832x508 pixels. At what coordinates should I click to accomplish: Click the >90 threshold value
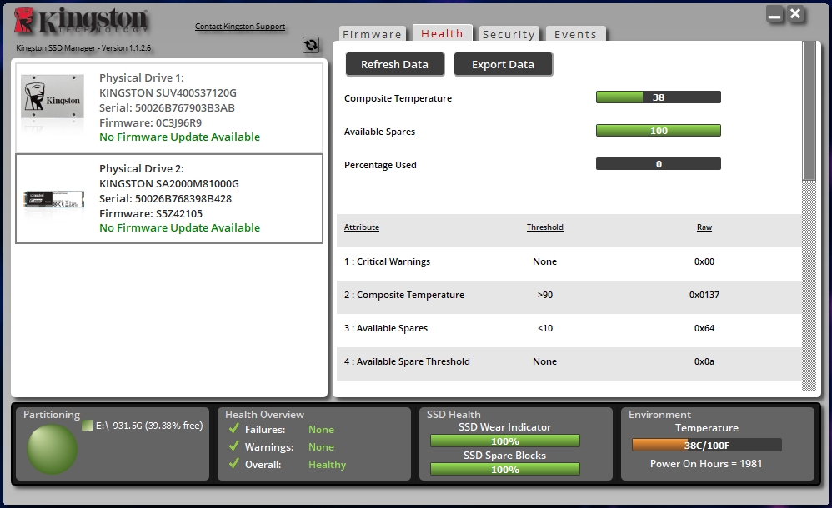(x=545, y=295)
